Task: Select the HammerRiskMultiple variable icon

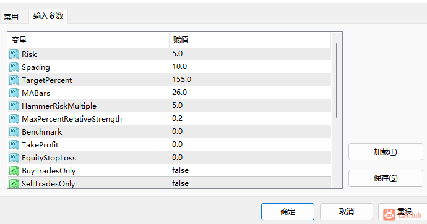Action: coord(14,106)
